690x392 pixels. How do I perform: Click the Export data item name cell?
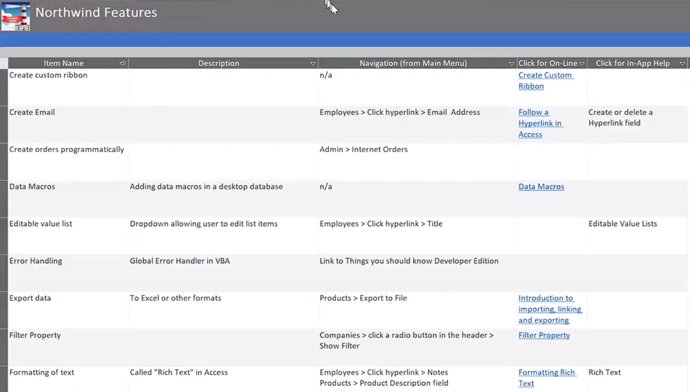(68, 310)
